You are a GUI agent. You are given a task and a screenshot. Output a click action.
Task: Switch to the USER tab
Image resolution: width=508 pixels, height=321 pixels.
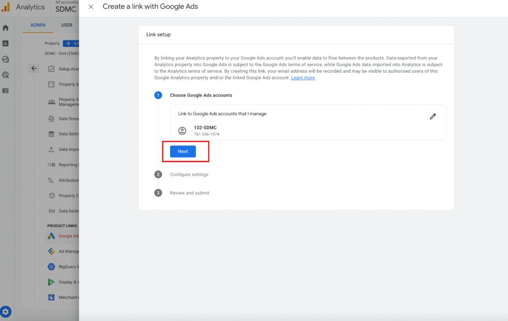67,25
